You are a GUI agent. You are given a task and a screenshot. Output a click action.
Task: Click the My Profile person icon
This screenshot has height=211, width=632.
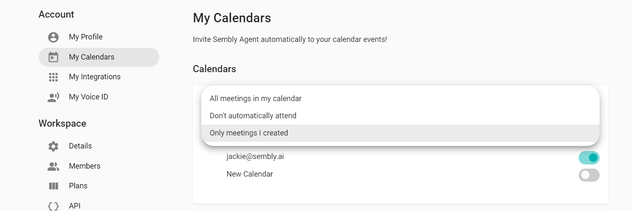coord(53,37)
